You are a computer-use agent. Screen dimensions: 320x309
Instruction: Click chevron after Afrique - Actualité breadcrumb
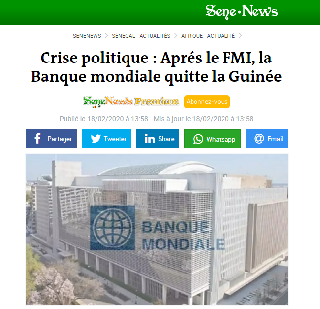click(240, 36)
